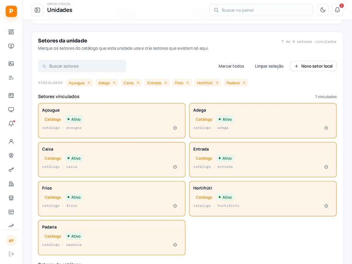
Task: Click the "7 de 8 setores vinculados" text
Action: pos(309,42)
